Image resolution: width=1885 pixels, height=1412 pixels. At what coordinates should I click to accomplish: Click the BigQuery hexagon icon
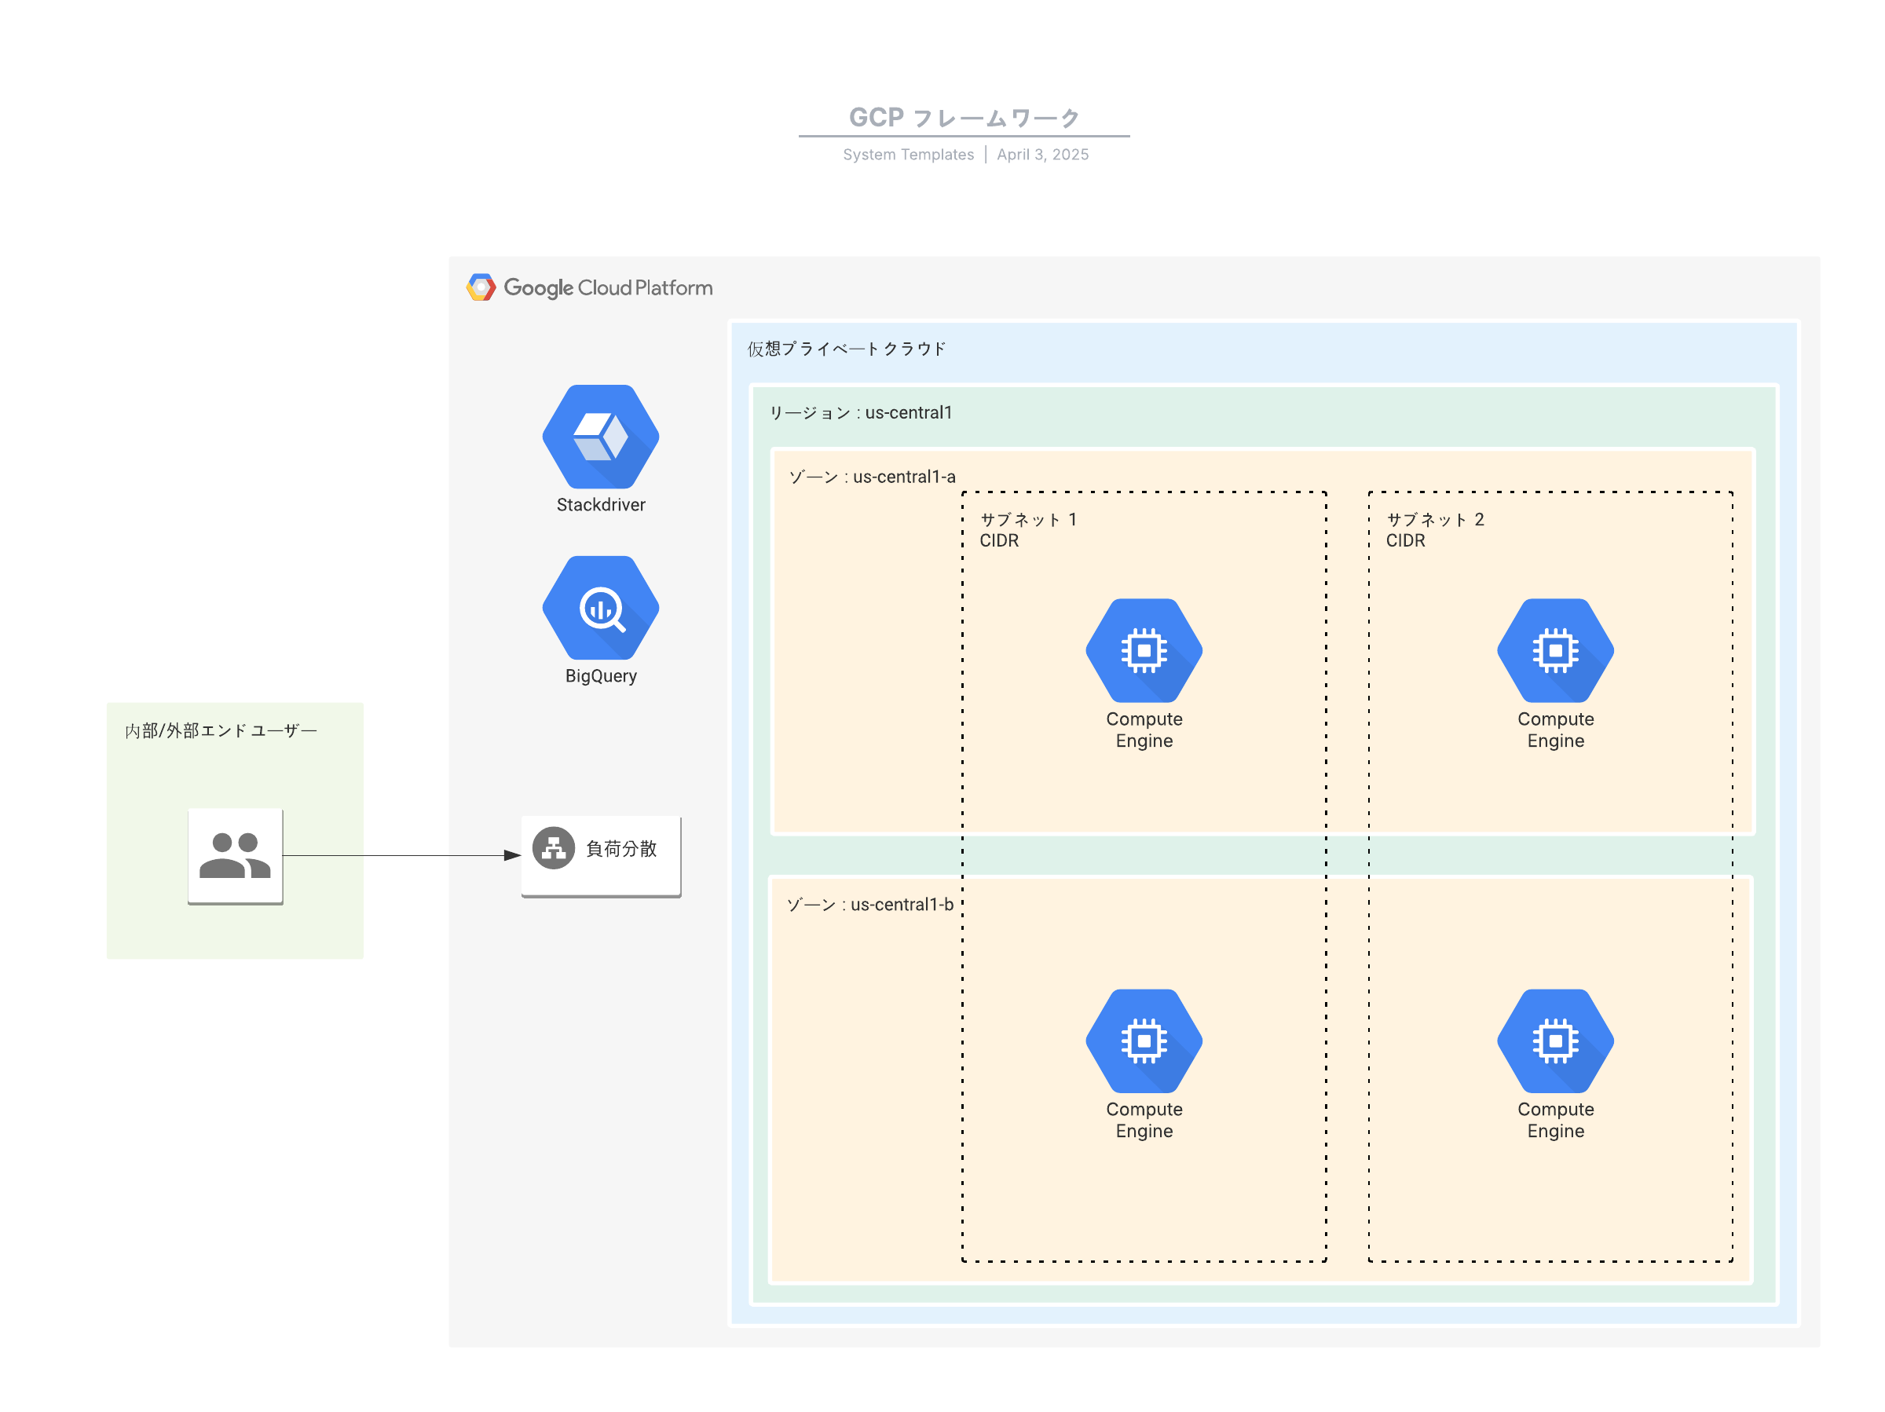[600, 608]
